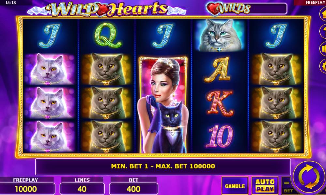
Task: Mute sound using the speaker icon
Action: tap(323, 48)
